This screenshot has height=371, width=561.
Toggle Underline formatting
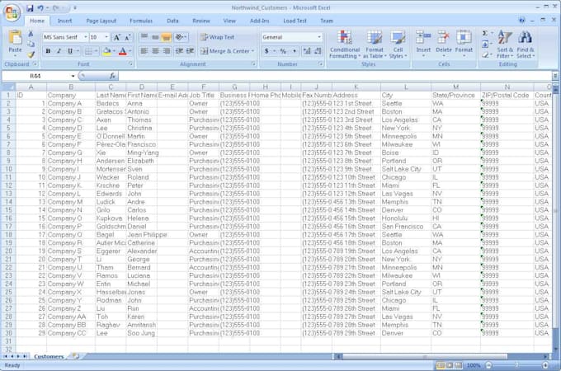(70, 51)
